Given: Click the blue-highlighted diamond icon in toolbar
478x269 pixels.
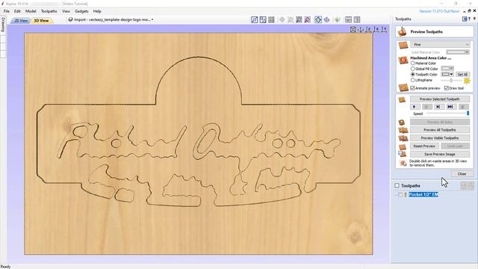Looking at the screenshot, I should pos(318,20).
